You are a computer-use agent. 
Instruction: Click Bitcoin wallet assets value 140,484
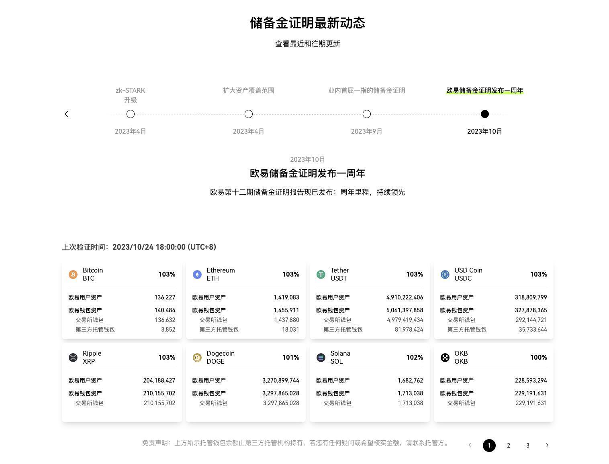pos(165,311)
